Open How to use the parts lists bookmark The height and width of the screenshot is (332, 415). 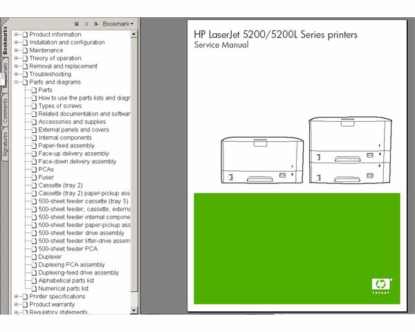tap(84, 98)
